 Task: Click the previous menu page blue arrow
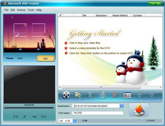click(x=20, y=49)
